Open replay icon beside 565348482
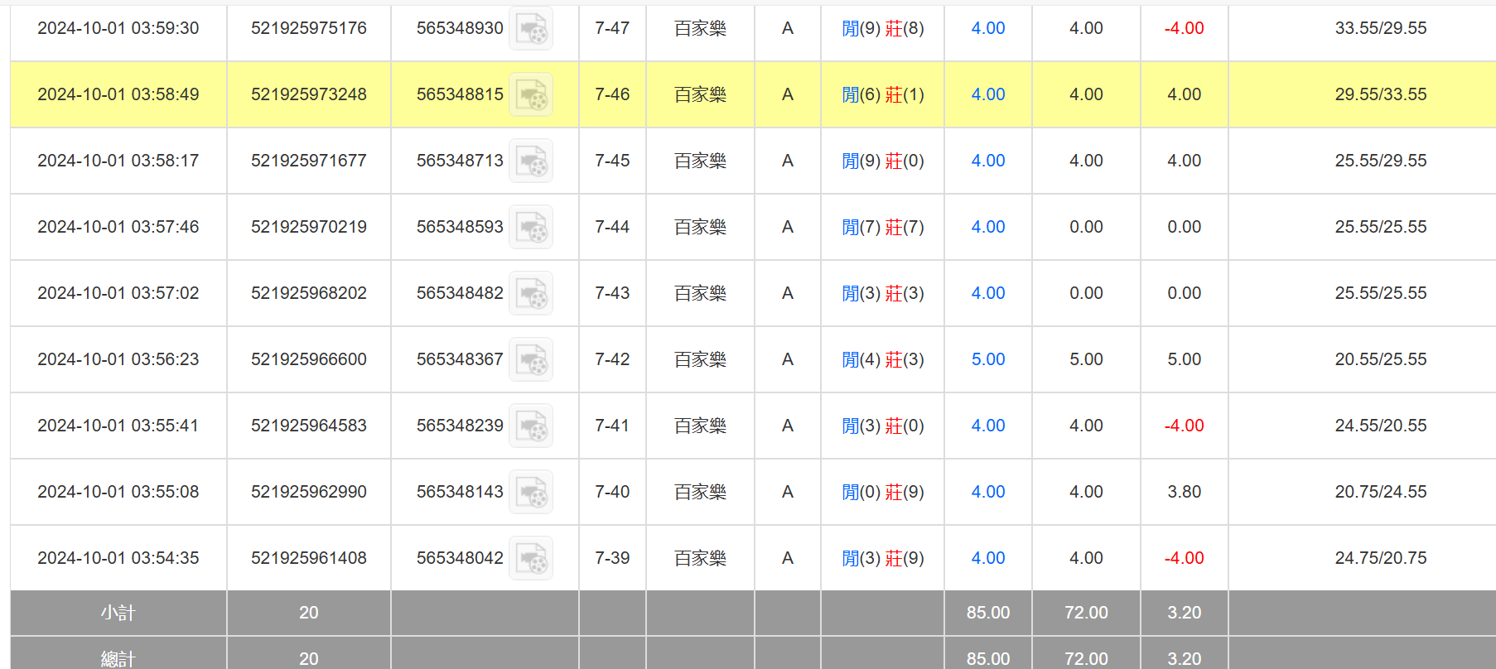1496x669 pixels. [x=530, y=294]
